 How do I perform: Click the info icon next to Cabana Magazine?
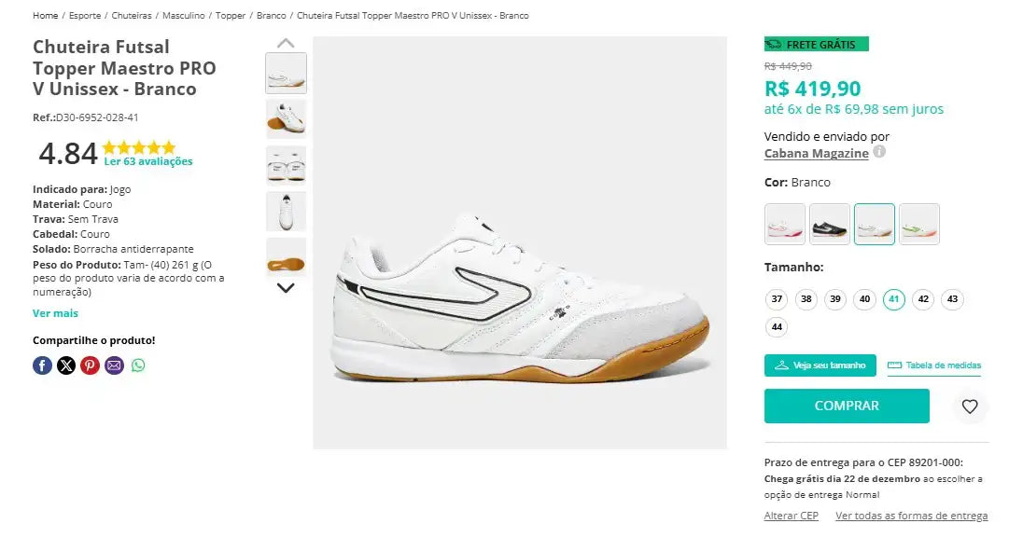[879, 154]
